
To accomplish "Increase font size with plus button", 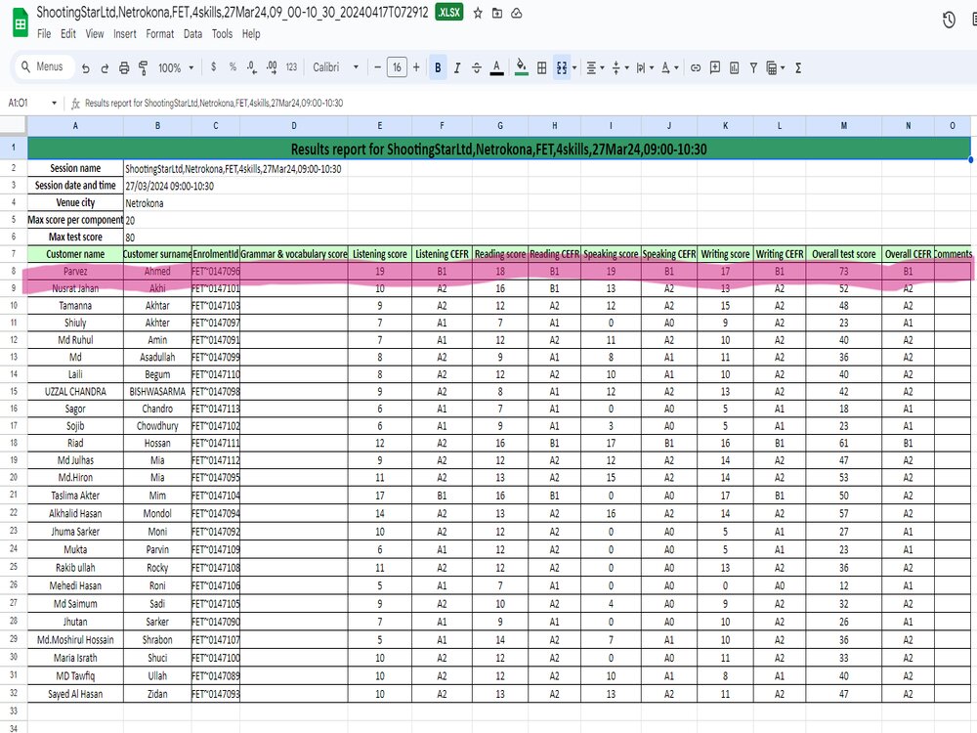I will [416, 67].
